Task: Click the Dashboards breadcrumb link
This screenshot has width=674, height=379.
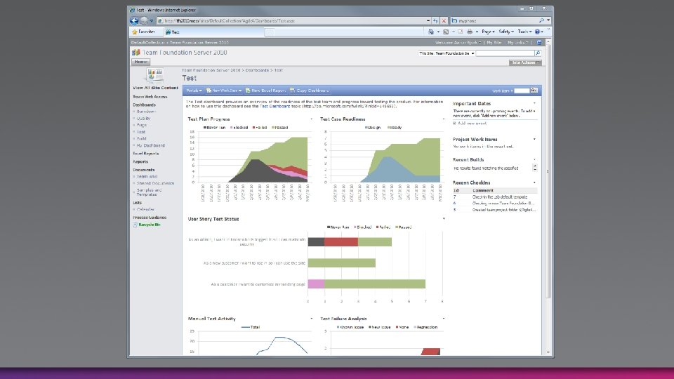Action: pyautogui.click(x=257, y=70)
